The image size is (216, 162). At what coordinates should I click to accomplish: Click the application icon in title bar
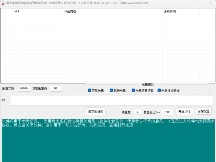point(4,3)
